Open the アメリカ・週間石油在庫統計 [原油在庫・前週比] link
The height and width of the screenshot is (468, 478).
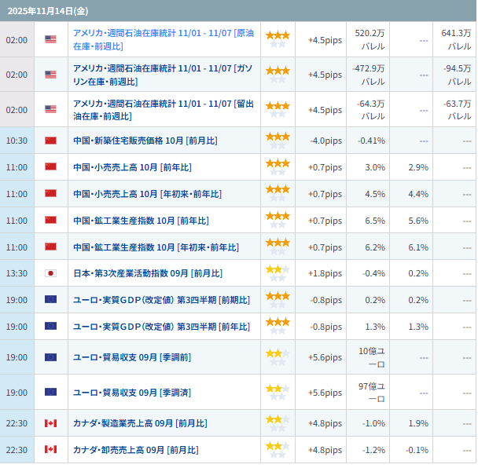pos(163,40)
